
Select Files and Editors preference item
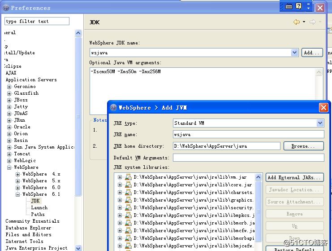[29, 234]
